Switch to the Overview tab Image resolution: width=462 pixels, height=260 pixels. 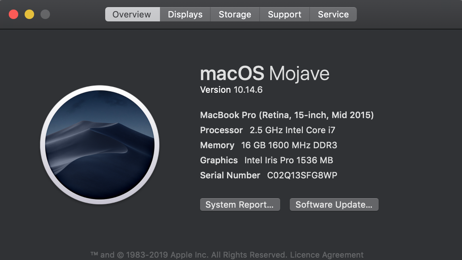click(132, 14)
